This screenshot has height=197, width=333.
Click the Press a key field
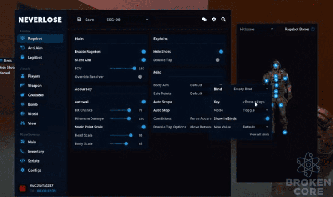pos(253,102)
